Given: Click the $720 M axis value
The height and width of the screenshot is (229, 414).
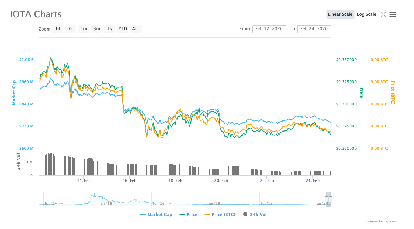Looking at the screenshot, I should coord(26,126).
